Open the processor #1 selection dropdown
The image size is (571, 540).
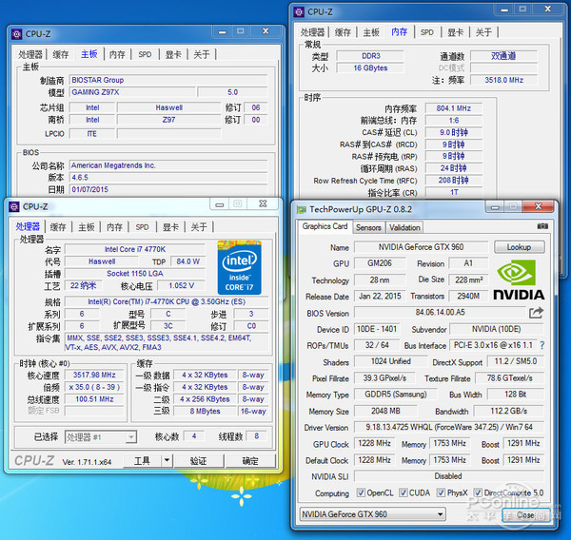click(x=101, y=437)
